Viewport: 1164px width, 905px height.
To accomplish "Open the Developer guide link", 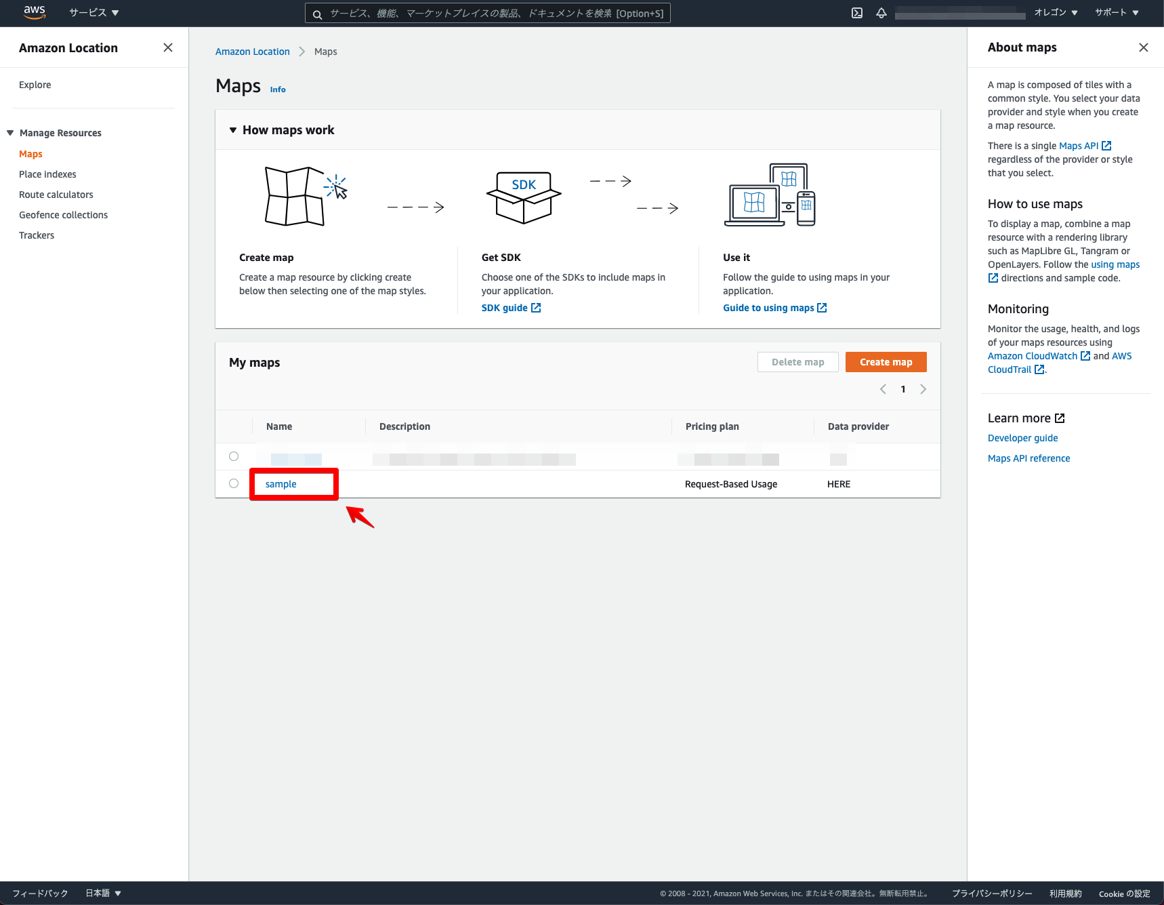I will [1022, 438].
